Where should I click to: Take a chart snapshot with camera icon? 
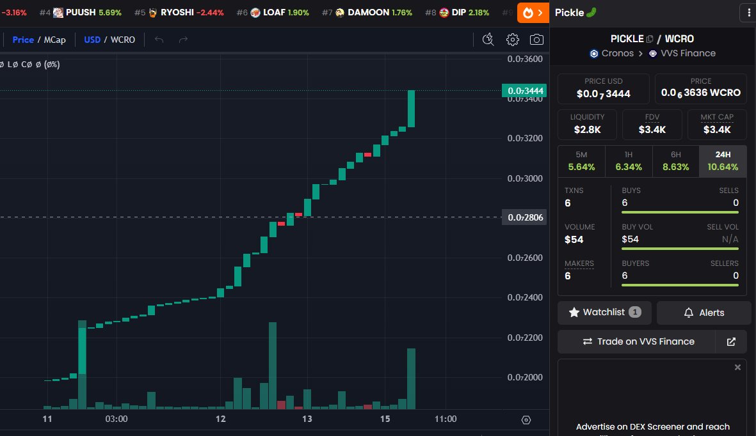pos(536,40)
